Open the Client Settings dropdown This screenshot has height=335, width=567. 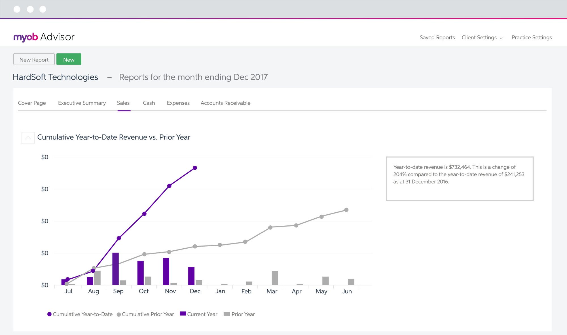[x=479, y=38]
